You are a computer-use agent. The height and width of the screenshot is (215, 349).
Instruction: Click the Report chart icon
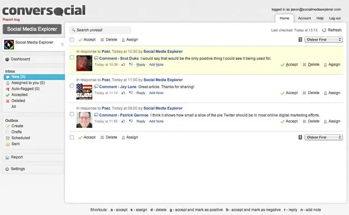click(x=7, y=157)
